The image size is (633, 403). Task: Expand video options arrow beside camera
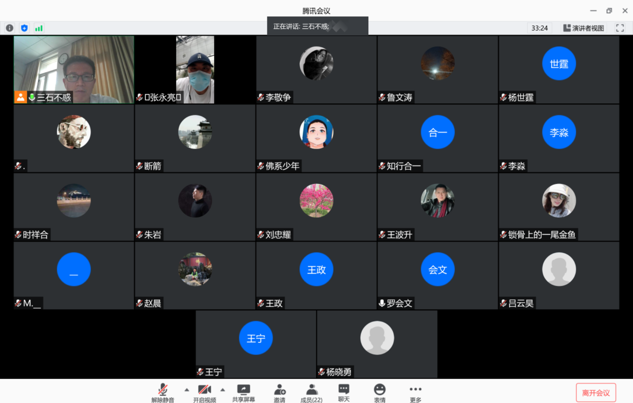point(223,390)
